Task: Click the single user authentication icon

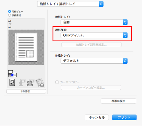Action: coord(22,83)
